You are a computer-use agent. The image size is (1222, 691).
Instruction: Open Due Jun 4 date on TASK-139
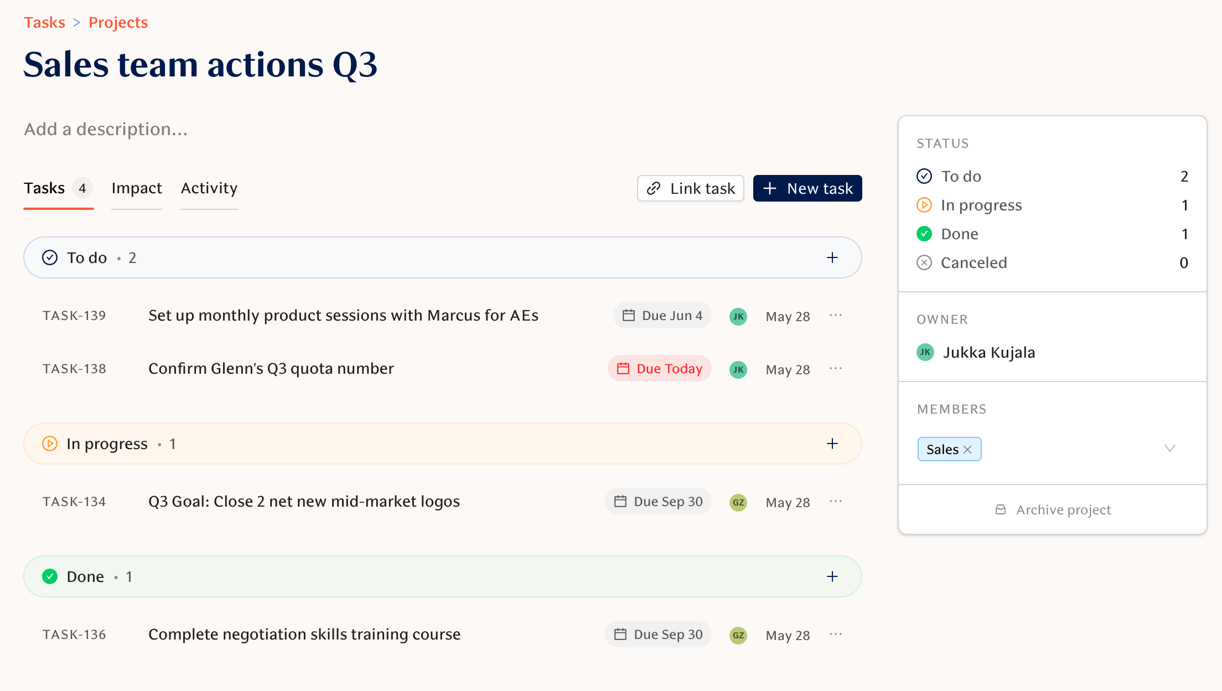(x=662, y=315)
